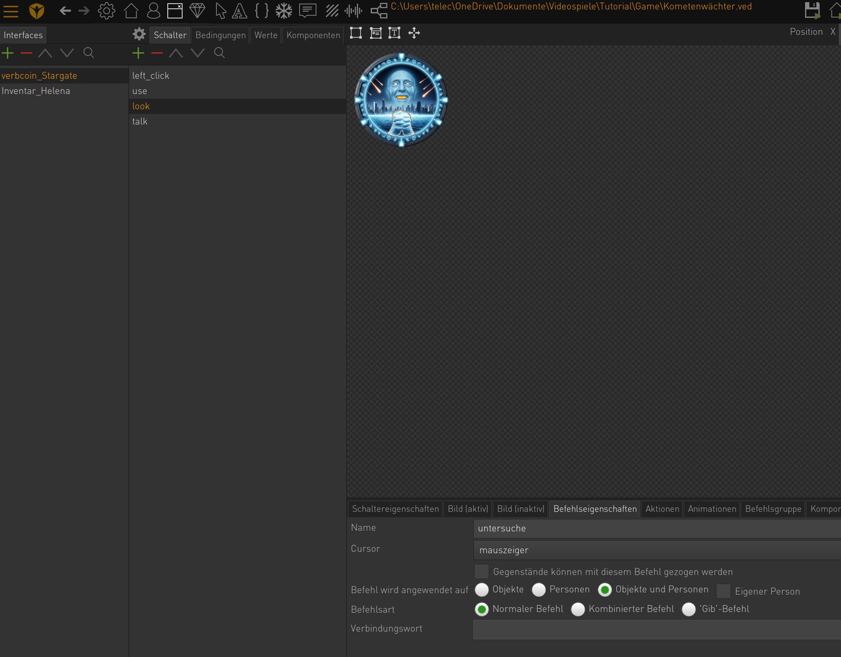Save project with the floppy disk icon

pos(812,11)
